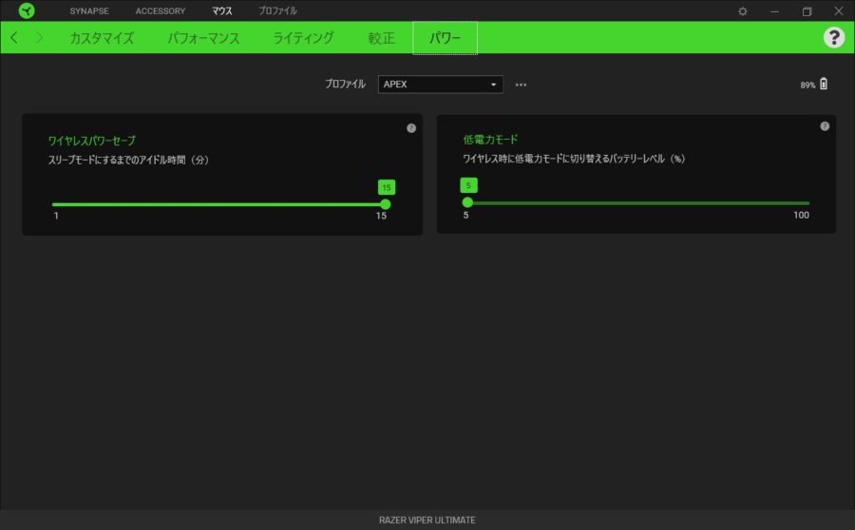Click the Razer logo icon
This screenshot has width=855, height=530.
(27, 10)
